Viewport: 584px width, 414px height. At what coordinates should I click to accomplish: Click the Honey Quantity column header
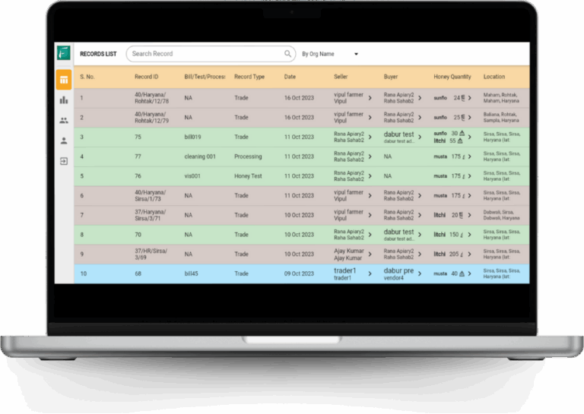tap(452, 77)
